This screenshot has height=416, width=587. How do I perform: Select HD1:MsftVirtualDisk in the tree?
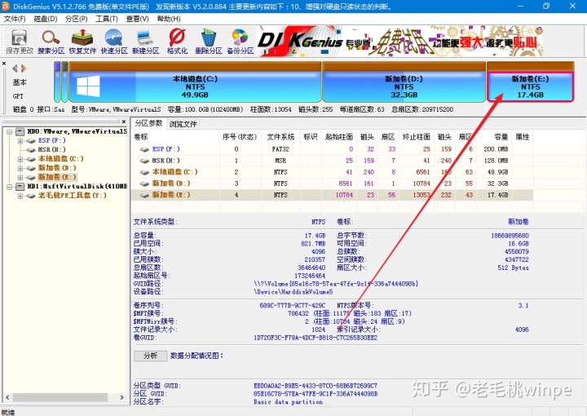pyautogui.click(x=77, y=186)
